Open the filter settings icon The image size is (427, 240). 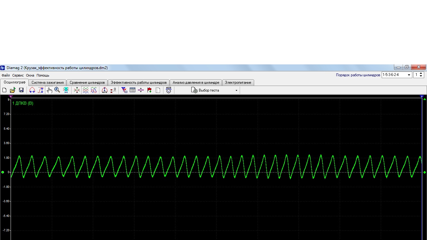[x=124, y=90]
